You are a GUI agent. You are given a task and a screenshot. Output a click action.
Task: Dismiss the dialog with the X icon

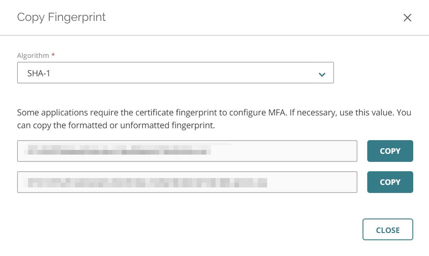(407, 17)
